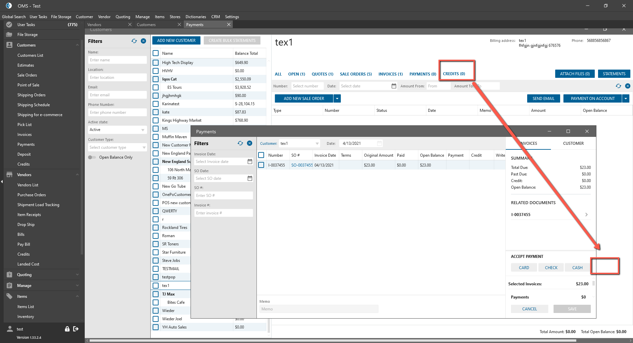633x343 pixels.
Task: Switch to the CREDITS (0) tab
Action: (454, 74)
